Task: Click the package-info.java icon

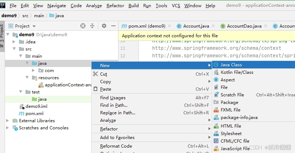Action: 216,118
